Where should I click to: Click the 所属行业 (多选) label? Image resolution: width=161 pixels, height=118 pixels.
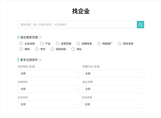[x=91, y=67]
